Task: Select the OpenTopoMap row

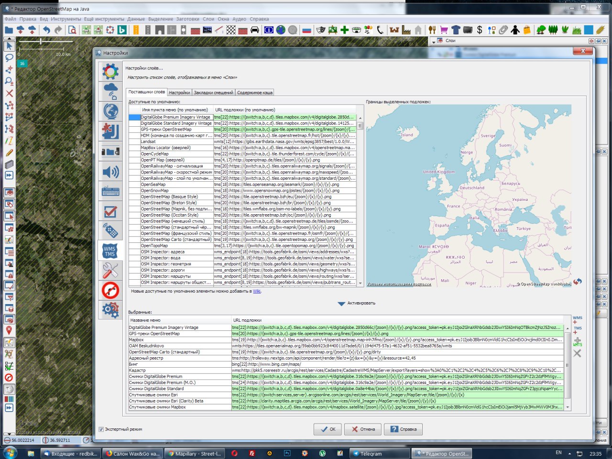Action: point(242,246)
